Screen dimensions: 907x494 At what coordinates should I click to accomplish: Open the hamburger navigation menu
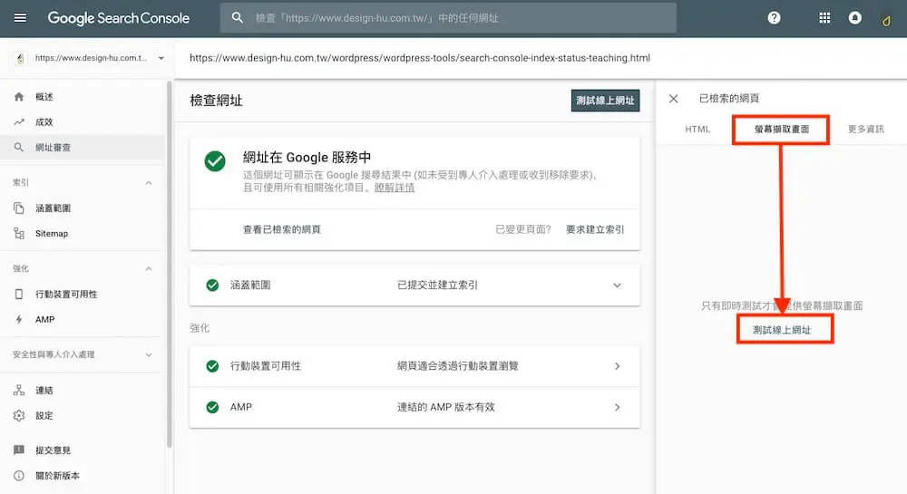(x=20, y=18)
